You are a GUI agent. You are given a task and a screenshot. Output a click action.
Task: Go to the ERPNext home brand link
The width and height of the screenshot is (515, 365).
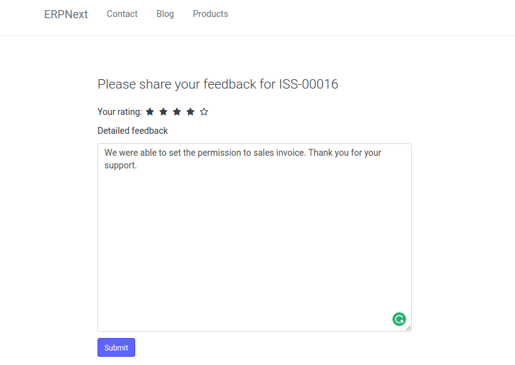pos(66,14)
